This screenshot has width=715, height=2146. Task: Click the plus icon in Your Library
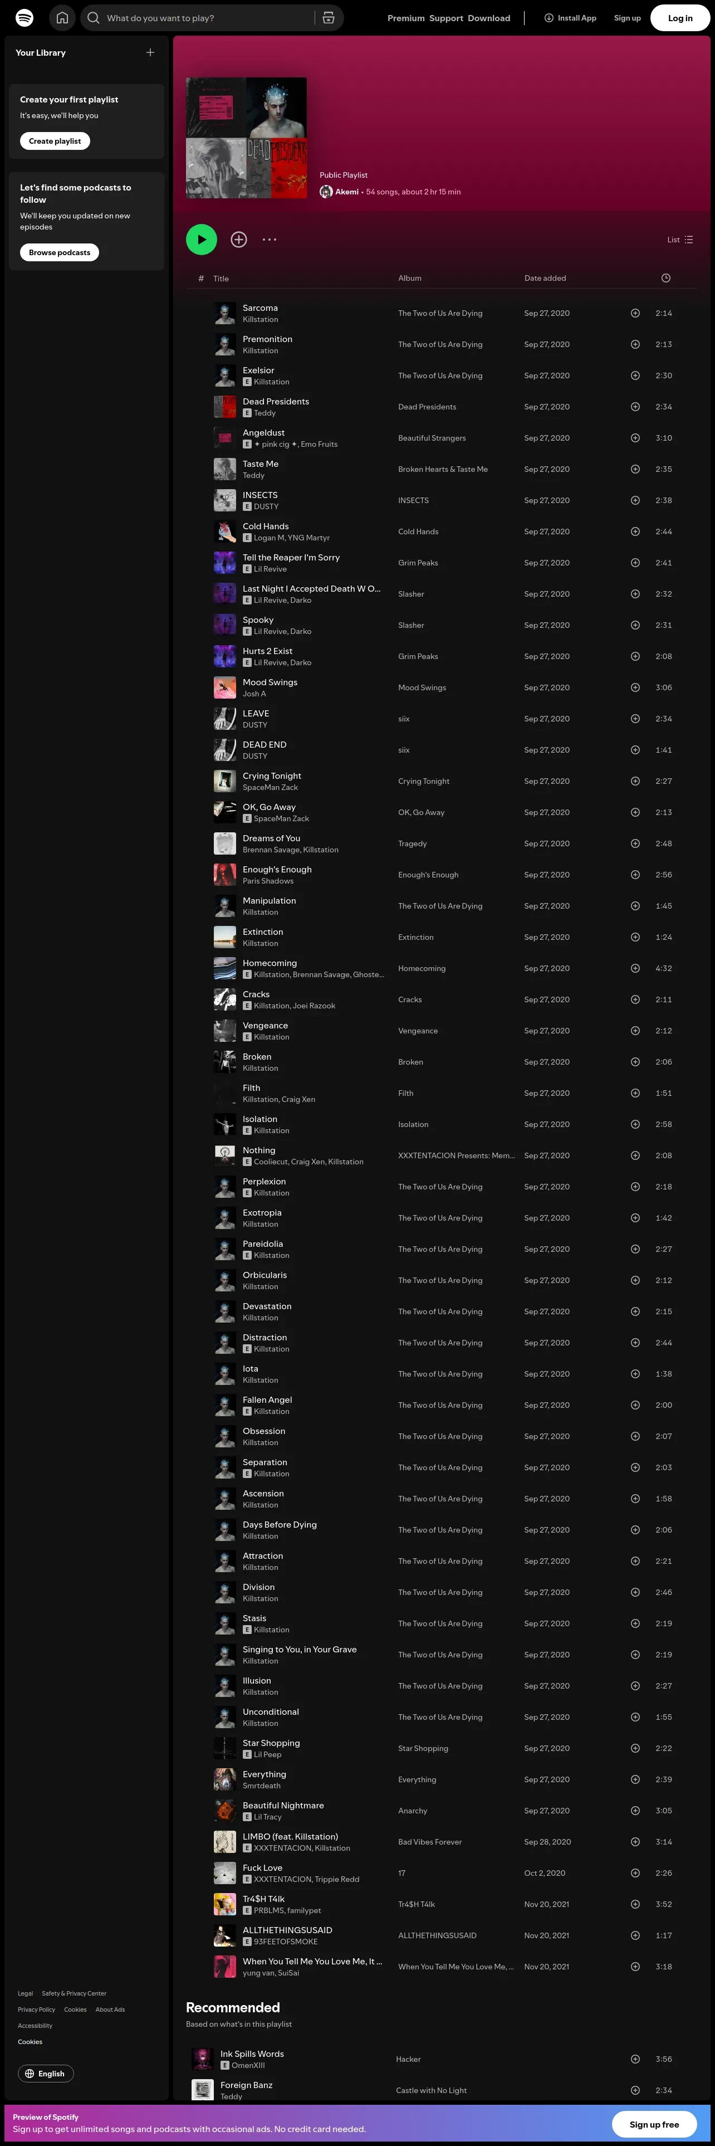point(150,52)
